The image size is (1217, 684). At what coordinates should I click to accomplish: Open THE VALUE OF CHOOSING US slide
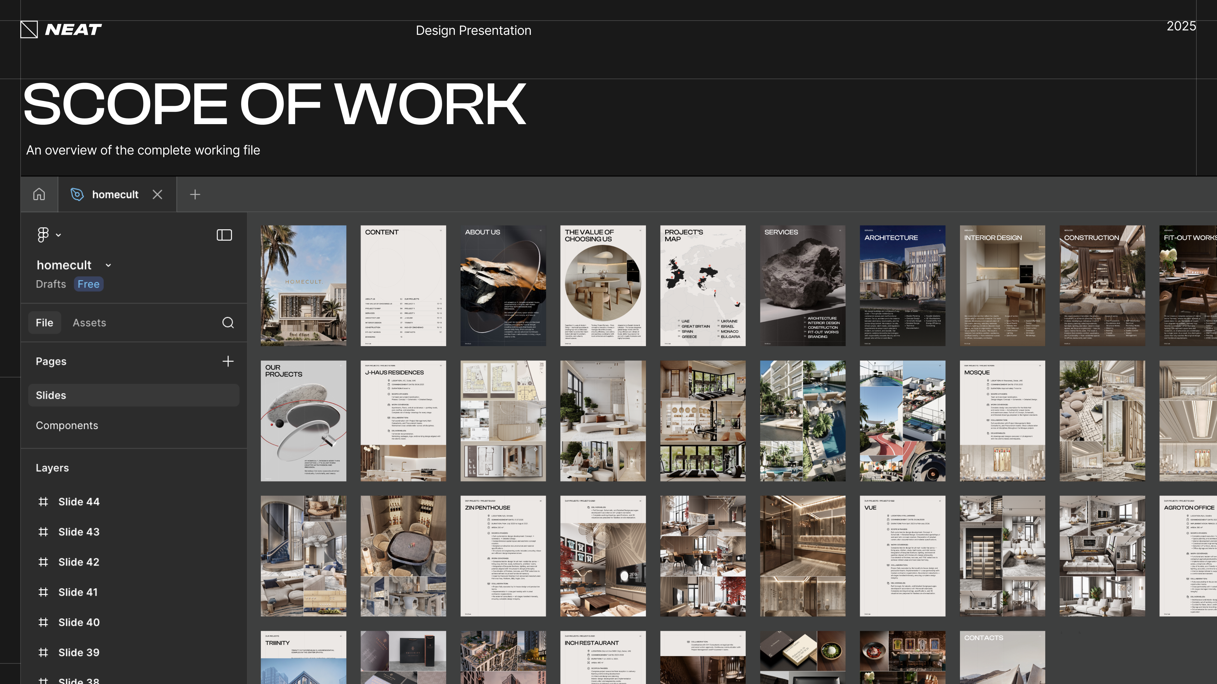(x=603, y=286)
